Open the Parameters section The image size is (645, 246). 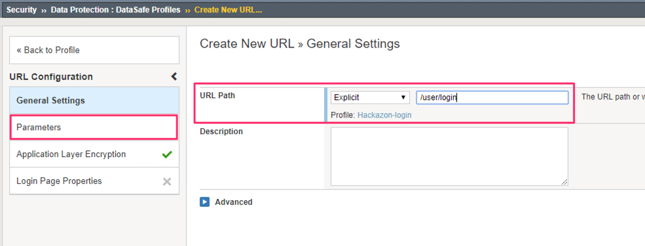click(x=94, y=128)
